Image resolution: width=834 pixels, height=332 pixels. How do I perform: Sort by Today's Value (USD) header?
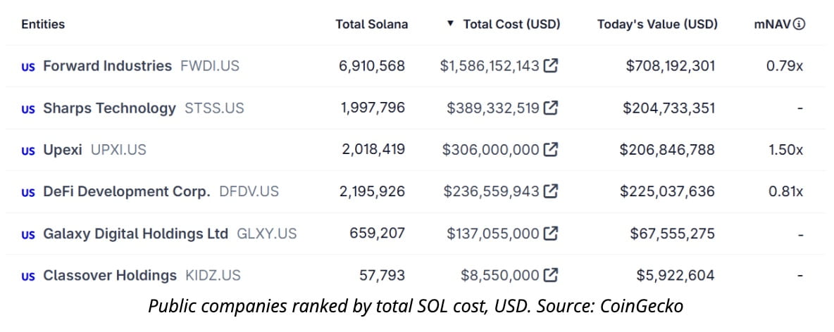[x=657, y=24]
